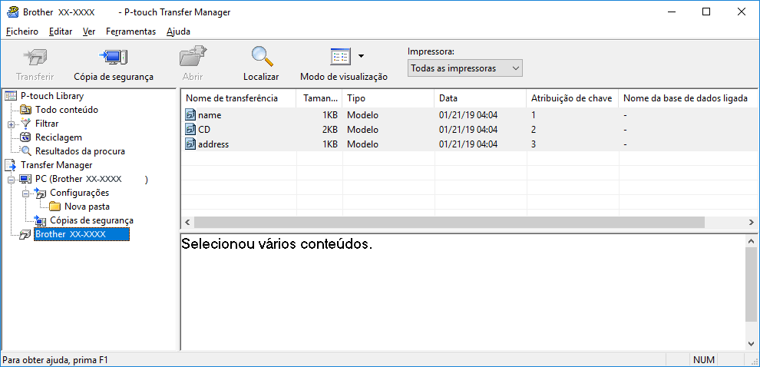Click the Filtrar funnel icon

[26, 124]
